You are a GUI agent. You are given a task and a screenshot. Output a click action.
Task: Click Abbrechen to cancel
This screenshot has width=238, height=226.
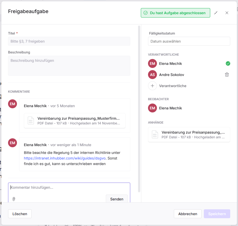pos(188,214)
